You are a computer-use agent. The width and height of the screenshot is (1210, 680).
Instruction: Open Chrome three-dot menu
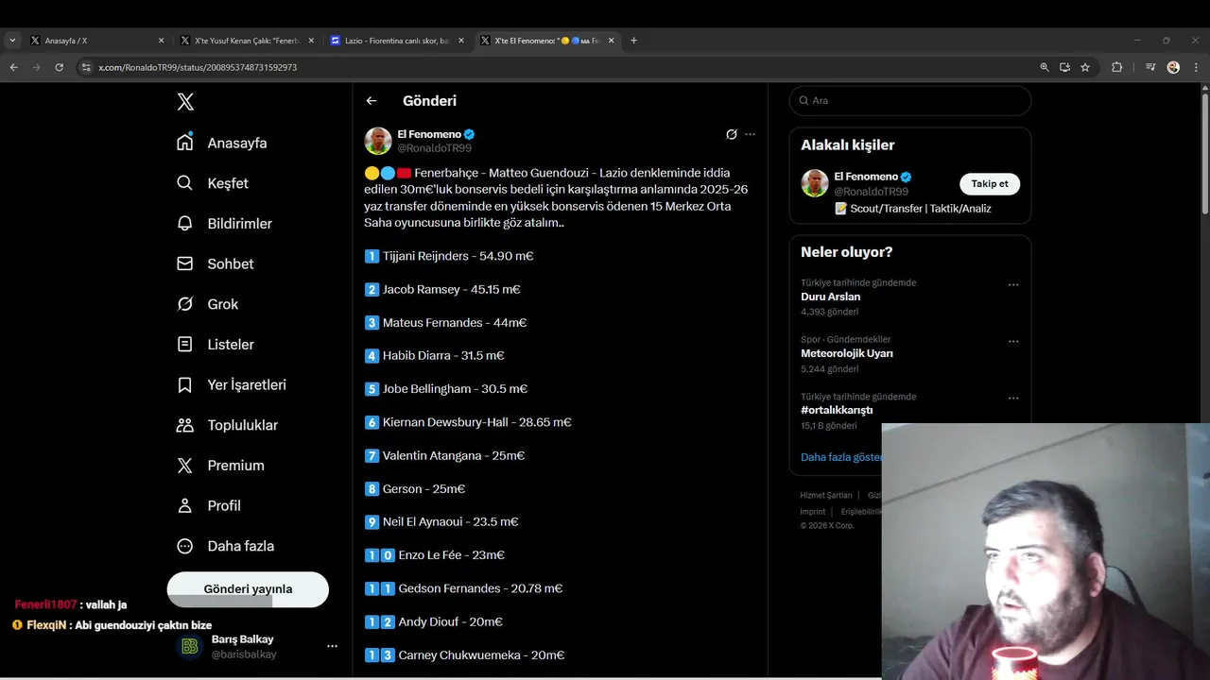click(1197, 67)
